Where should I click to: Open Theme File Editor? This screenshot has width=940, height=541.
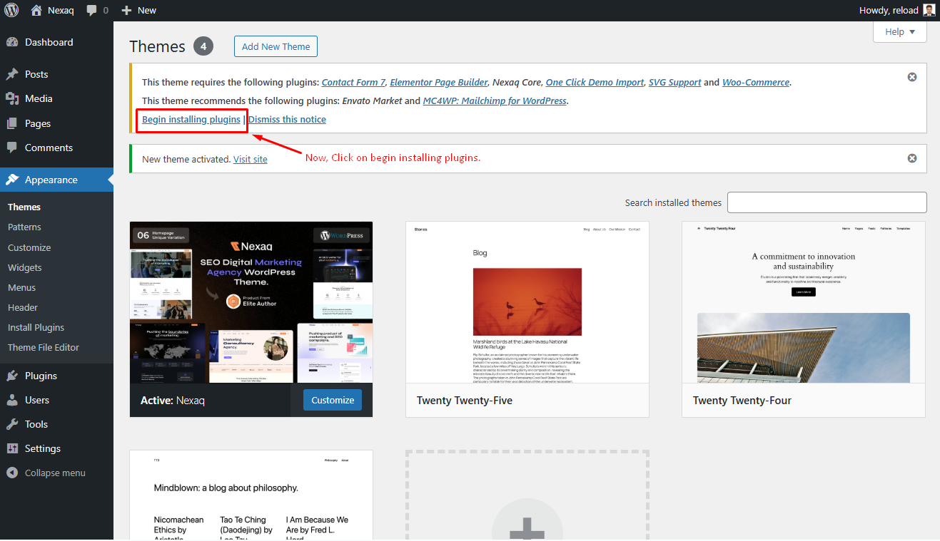pos(44,347)
